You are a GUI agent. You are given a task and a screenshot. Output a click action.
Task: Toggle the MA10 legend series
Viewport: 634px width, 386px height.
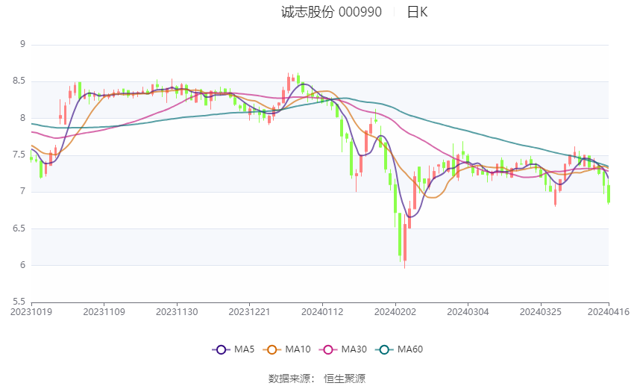point(286,349)
